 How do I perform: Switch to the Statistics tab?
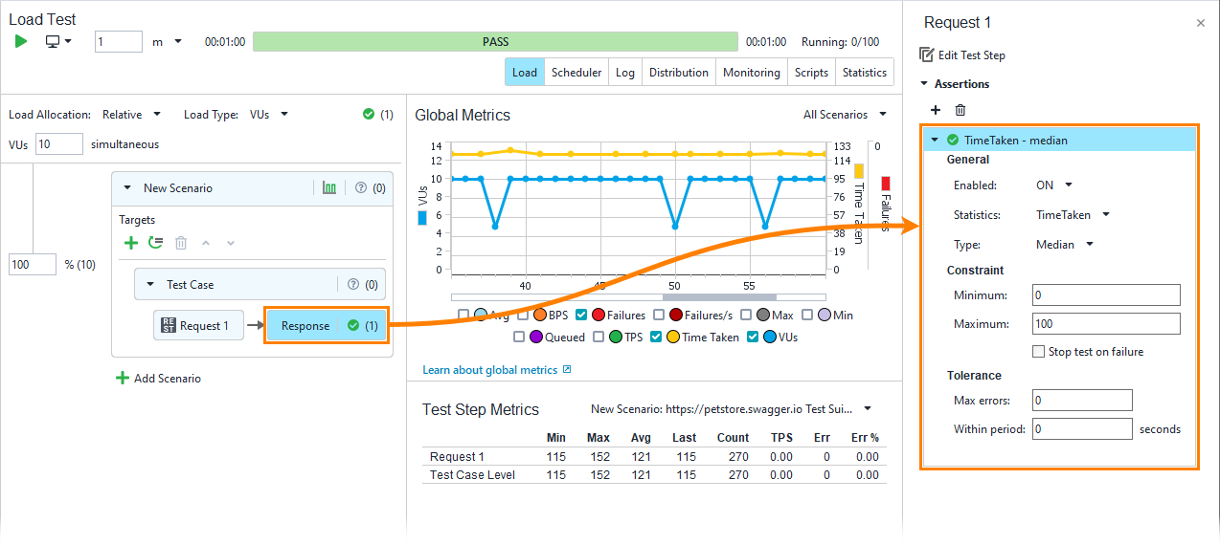[x=865, y=73]
